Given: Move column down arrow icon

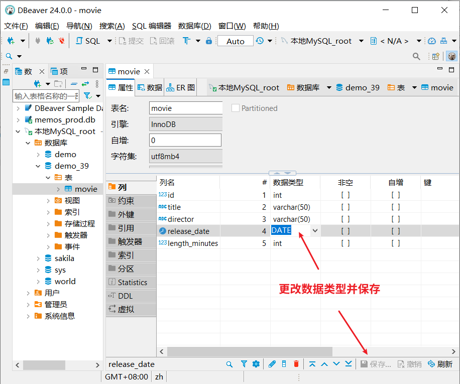Looking at the screenshot, I should point(336,364).
